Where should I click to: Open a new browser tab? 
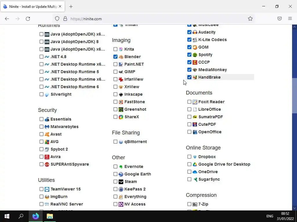(71, 7)
